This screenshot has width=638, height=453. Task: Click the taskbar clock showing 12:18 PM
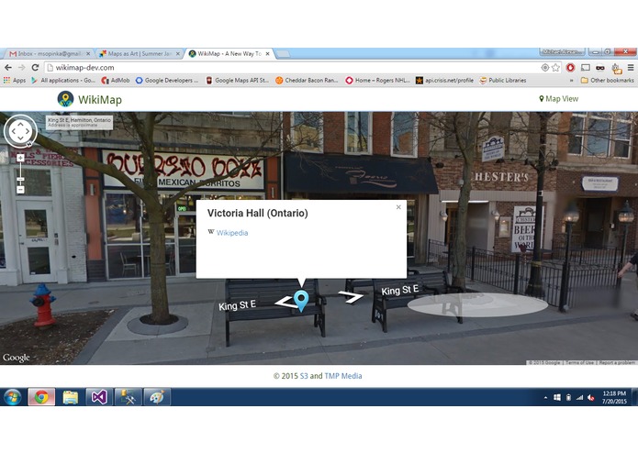614,397
